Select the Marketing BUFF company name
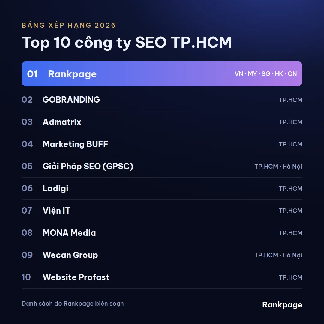This screenshot has height=324, width=324. 75,144
